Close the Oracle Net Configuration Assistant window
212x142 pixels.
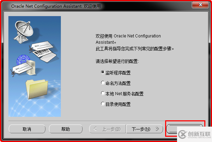[x=200, y=5]
